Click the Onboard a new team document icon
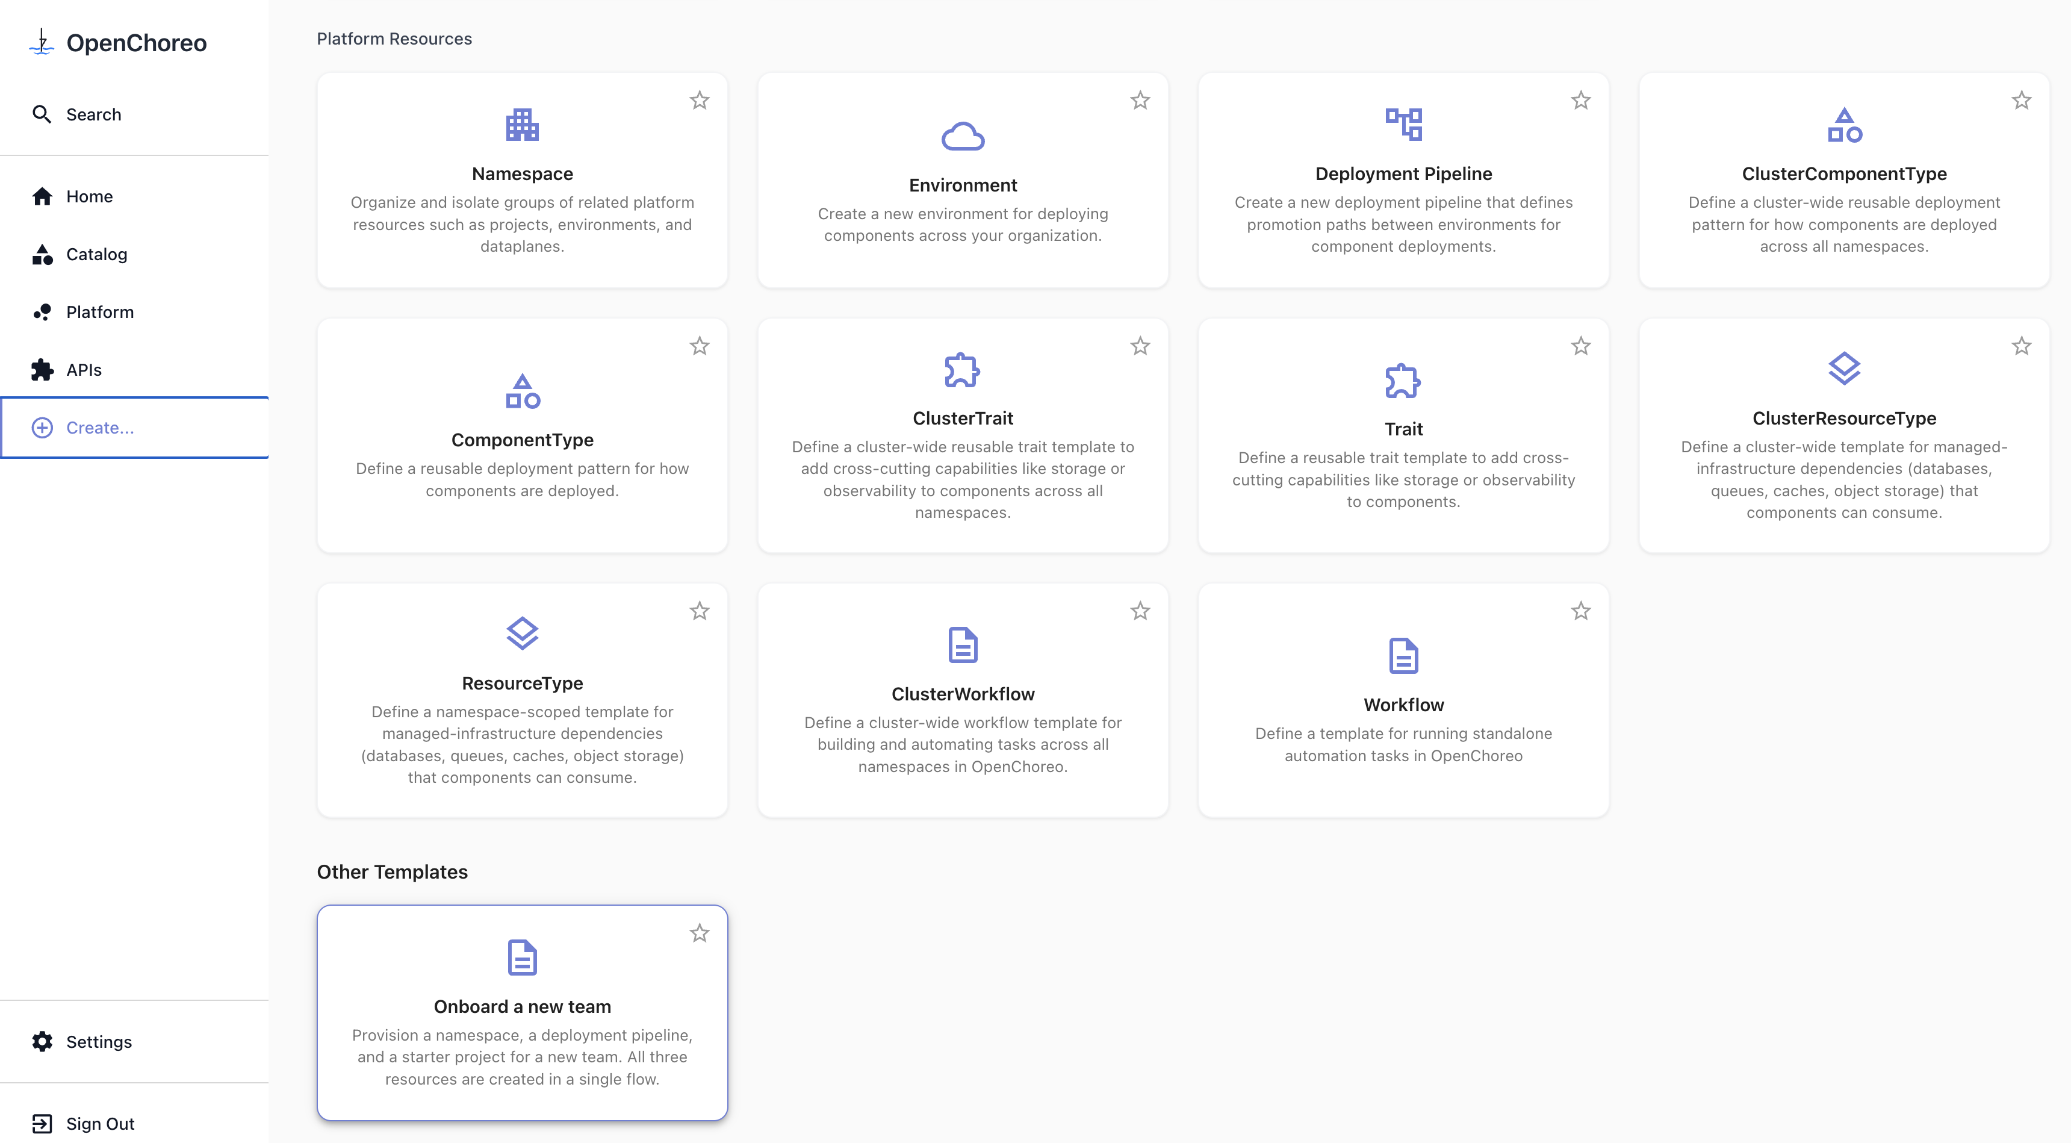This screenshot has height=1143, width=2071. click(x=523, y=957)
